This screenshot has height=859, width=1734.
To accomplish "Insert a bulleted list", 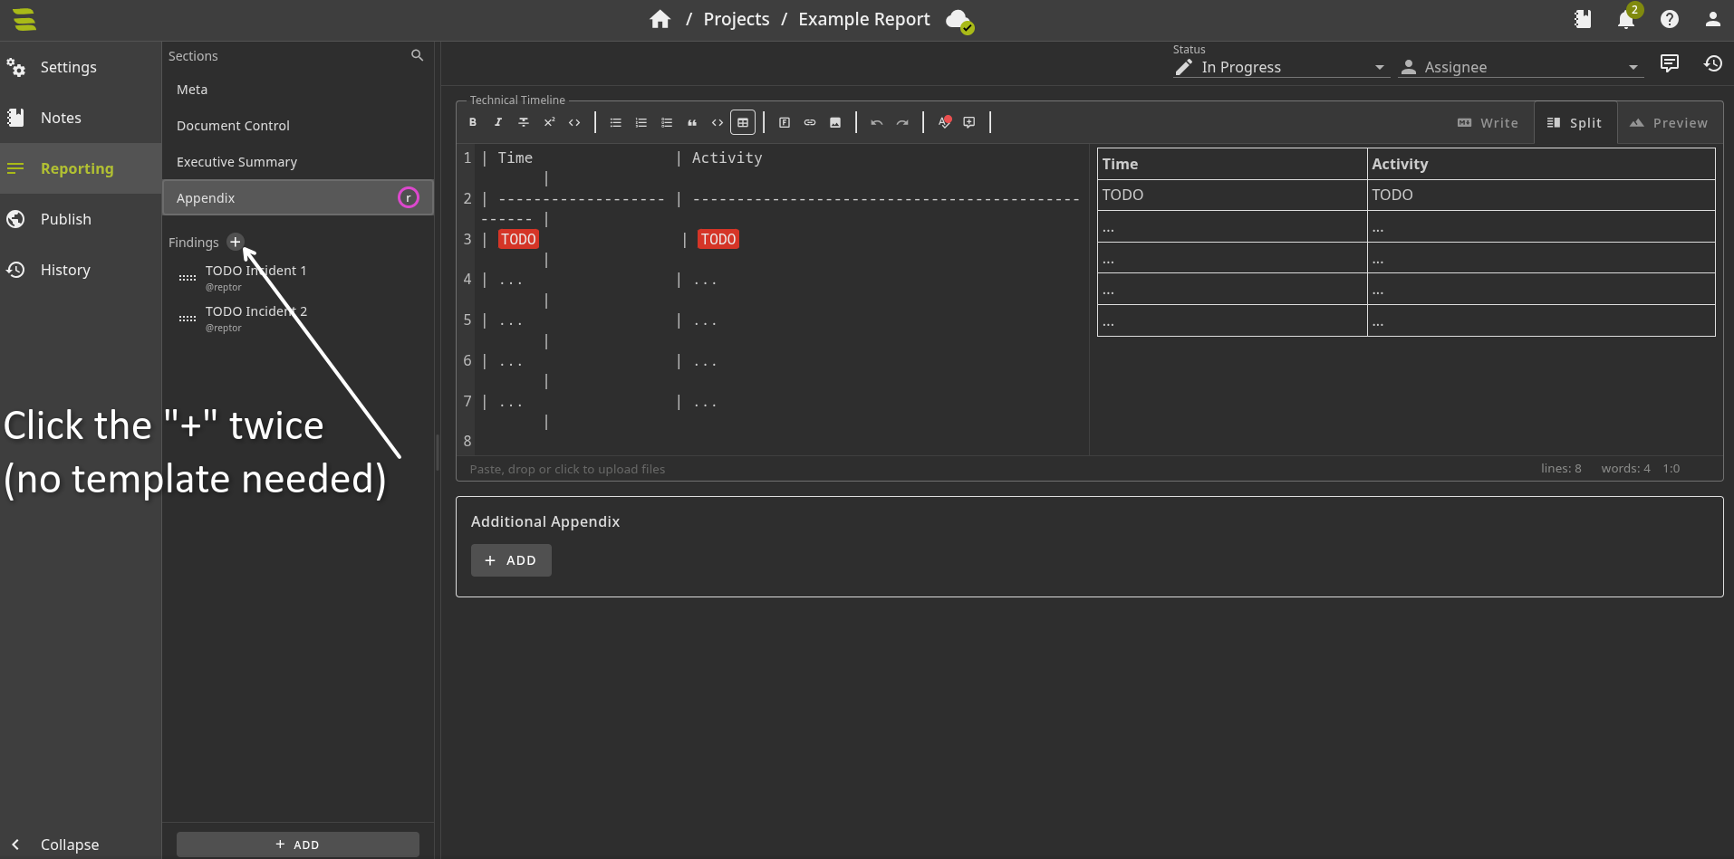I will (x=615, y=122).
